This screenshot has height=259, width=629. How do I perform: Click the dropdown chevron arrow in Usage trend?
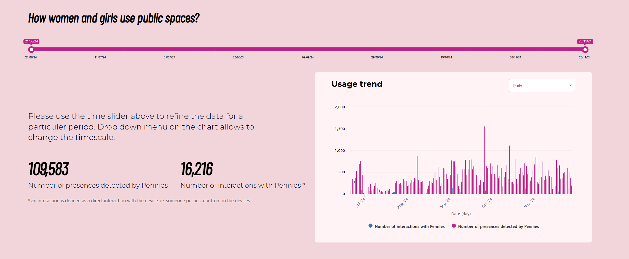coord(570,85)
